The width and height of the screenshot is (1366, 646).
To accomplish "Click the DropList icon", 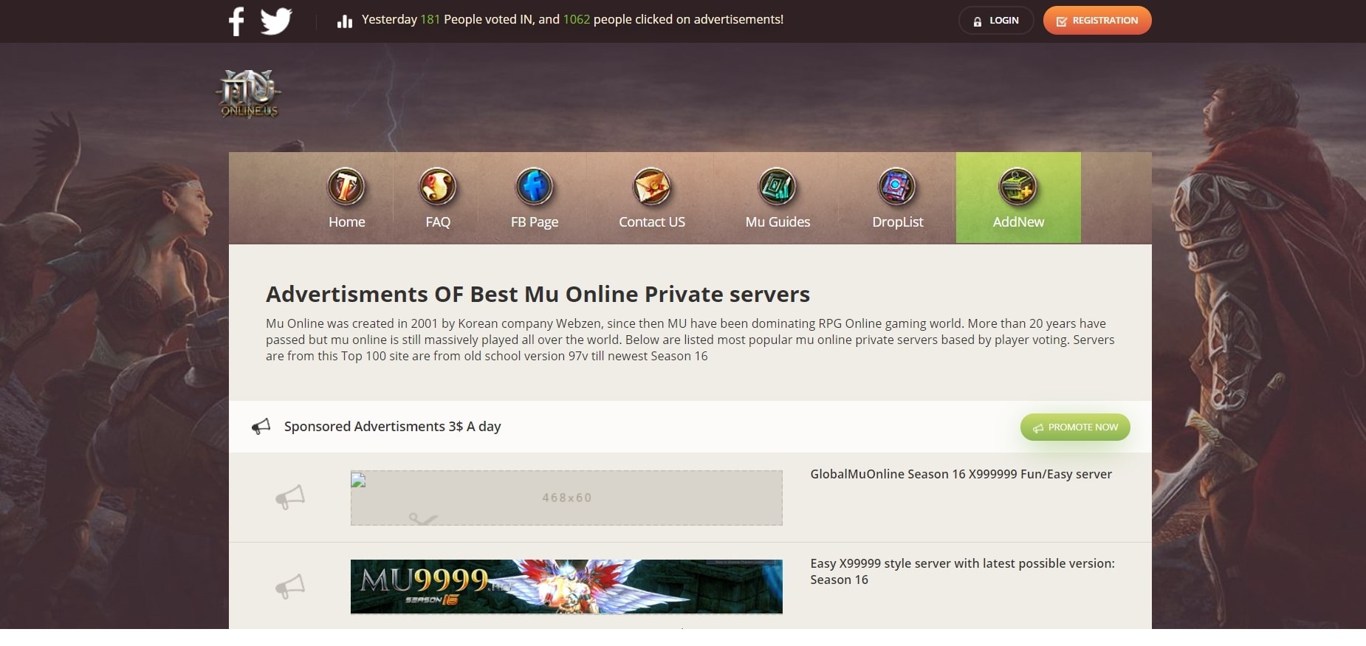I will click(x=897, y=186).
